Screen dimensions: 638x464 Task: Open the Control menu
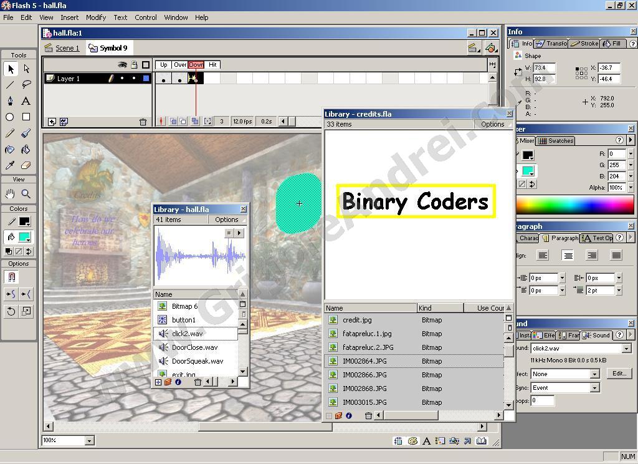pos(146,17)
